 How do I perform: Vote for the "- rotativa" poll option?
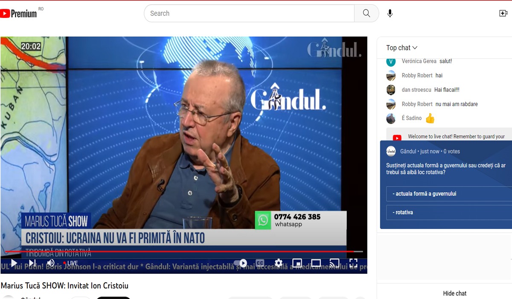tap(449, 212)
